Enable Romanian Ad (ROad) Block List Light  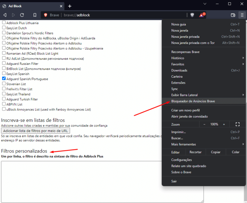pyautogui.click(x=4, y=53)
